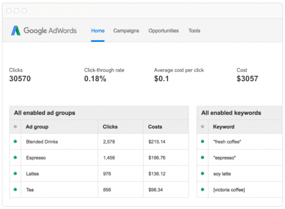The height and width of the screenshot is (209, 285).
Task: Click the green status dot for Espresso ad group
Action: point(15,157)
